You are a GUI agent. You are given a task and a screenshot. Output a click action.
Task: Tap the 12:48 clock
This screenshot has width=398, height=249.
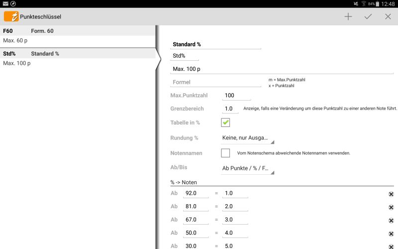coord(388,4)
